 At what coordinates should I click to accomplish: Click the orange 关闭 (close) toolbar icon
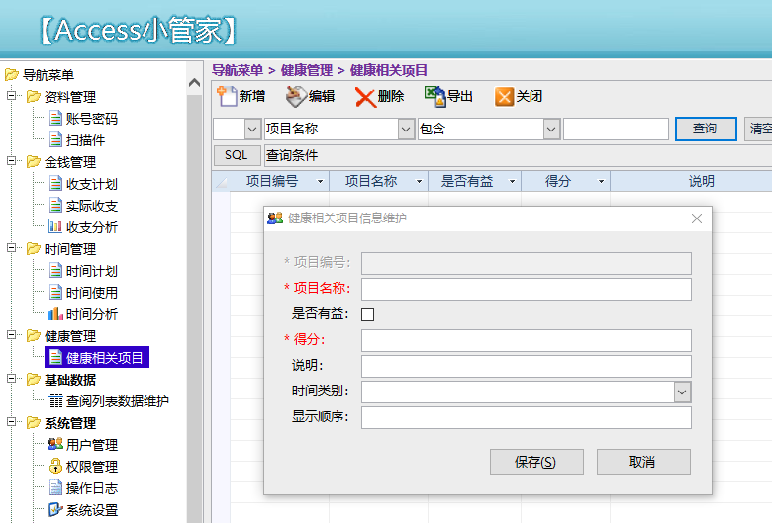click(x=504, y=97)
